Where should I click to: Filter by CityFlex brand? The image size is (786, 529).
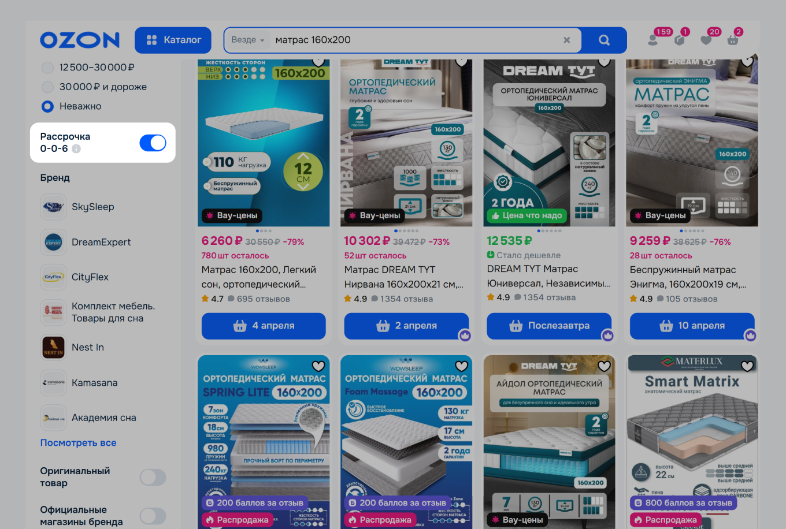coord(90,277)
